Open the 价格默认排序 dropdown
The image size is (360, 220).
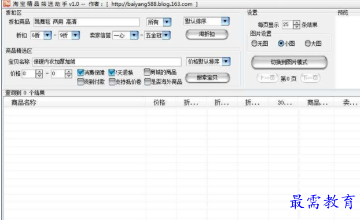[226, 61]
